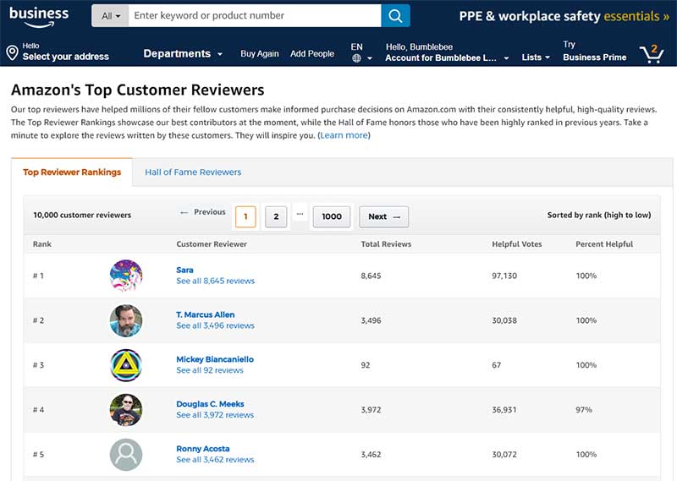The width and height of the screenshot is (677, 481).
Task: Click See all 3,462 reviews
Action: coord(215,460)
